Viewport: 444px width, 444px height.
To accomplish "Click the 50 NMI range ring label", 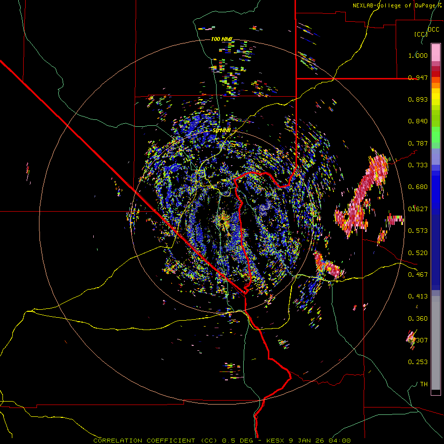I will [222, 131].
